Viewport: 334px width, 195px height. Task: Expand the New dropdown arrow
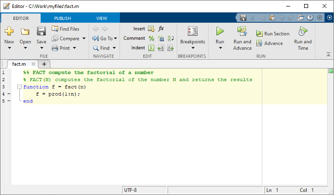(9, 48)
